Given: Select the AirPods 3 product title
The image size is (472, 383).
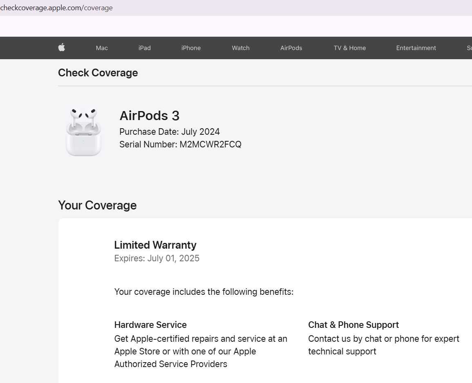Looking at the screenshot, I should coord(149,116).
